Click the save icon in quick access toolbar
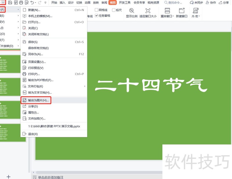 (x=10, y=3)
